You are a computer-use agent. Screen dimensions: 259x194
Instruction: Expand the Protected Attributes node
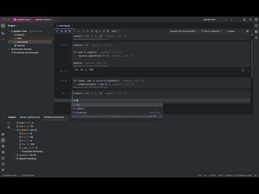tap(17, 152)
